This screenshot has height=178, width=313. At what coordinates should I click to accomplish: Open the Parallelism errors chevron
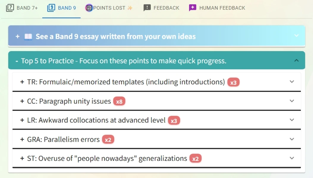click(292, 139)
